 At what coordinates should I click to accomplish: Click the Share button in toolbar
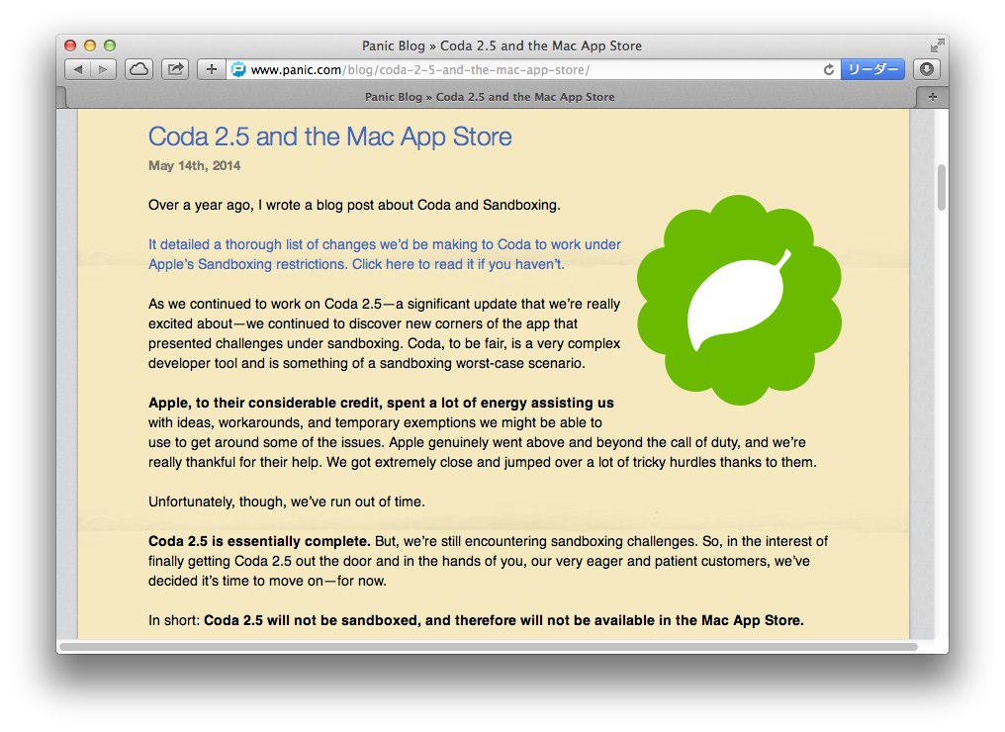[175, 69]
